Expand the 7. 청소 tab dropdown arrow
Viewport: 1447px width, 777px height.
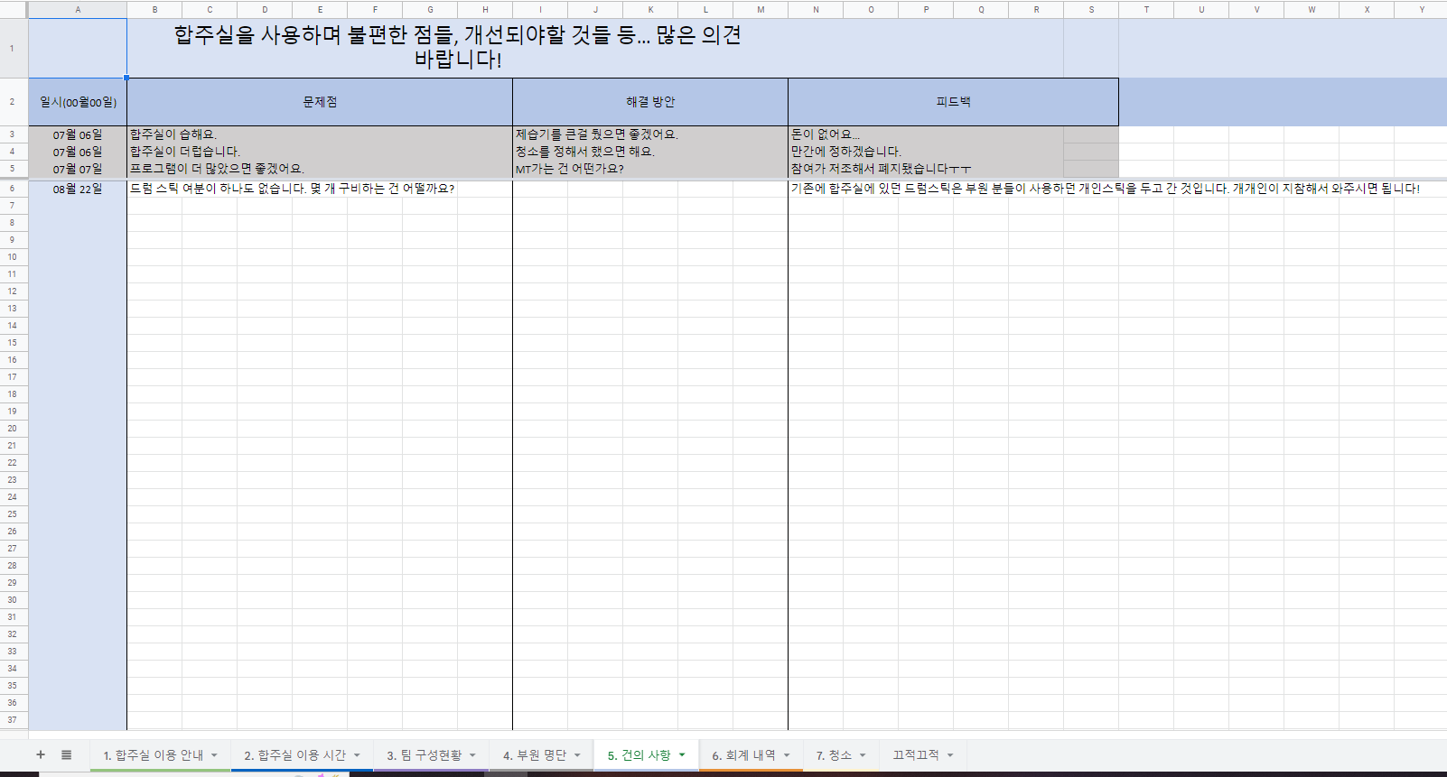point(863,755)
